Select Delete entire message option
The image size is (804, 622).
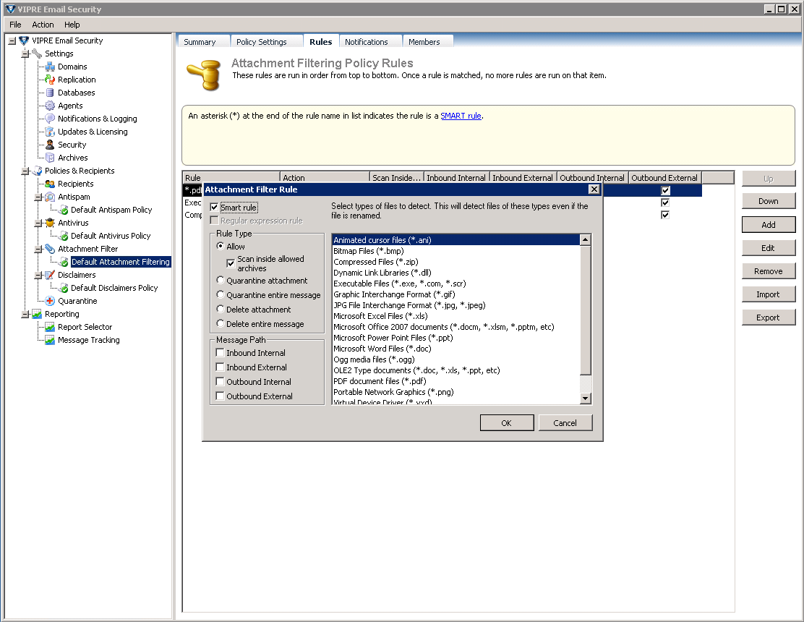(220, 323)
